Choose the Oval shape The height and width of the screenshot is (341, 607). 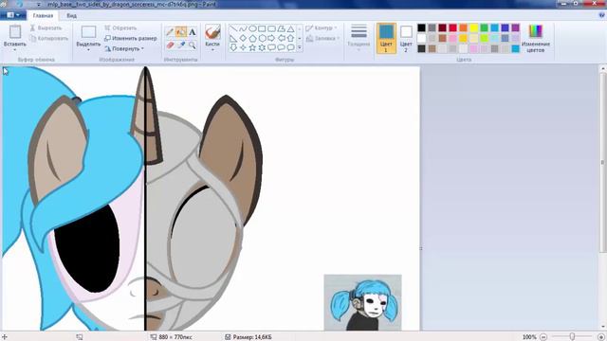(252, 29)
